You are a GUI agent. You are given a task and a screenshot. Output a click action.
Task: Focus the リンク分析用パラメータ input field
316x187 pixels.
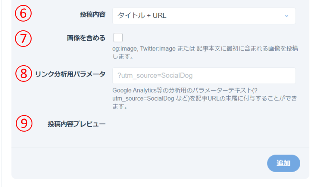click(x=204, y=76)
